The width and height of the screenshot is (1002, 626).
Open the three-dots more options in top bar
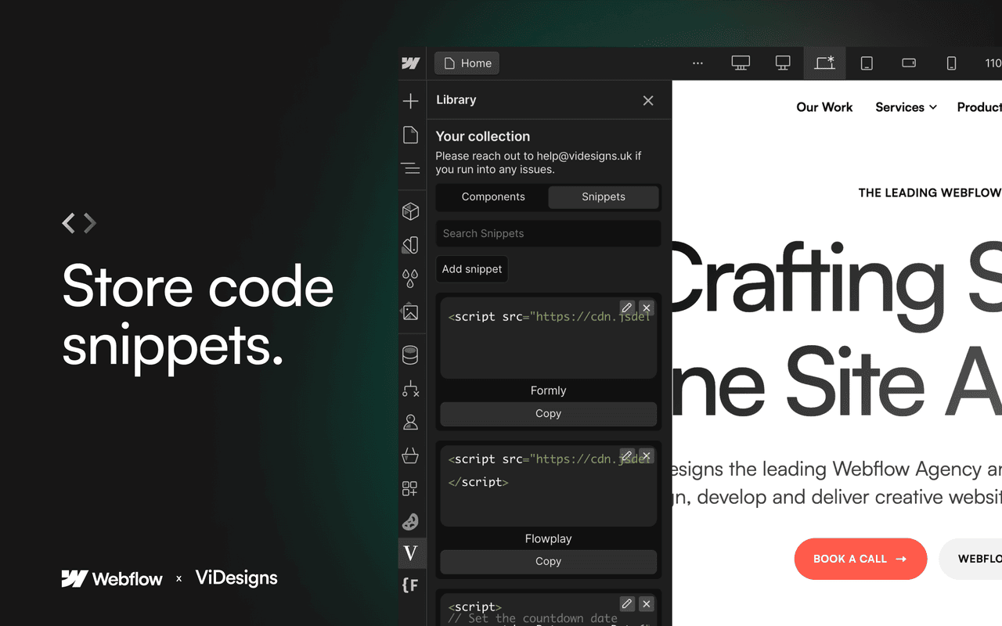click(x=698, y=63)
